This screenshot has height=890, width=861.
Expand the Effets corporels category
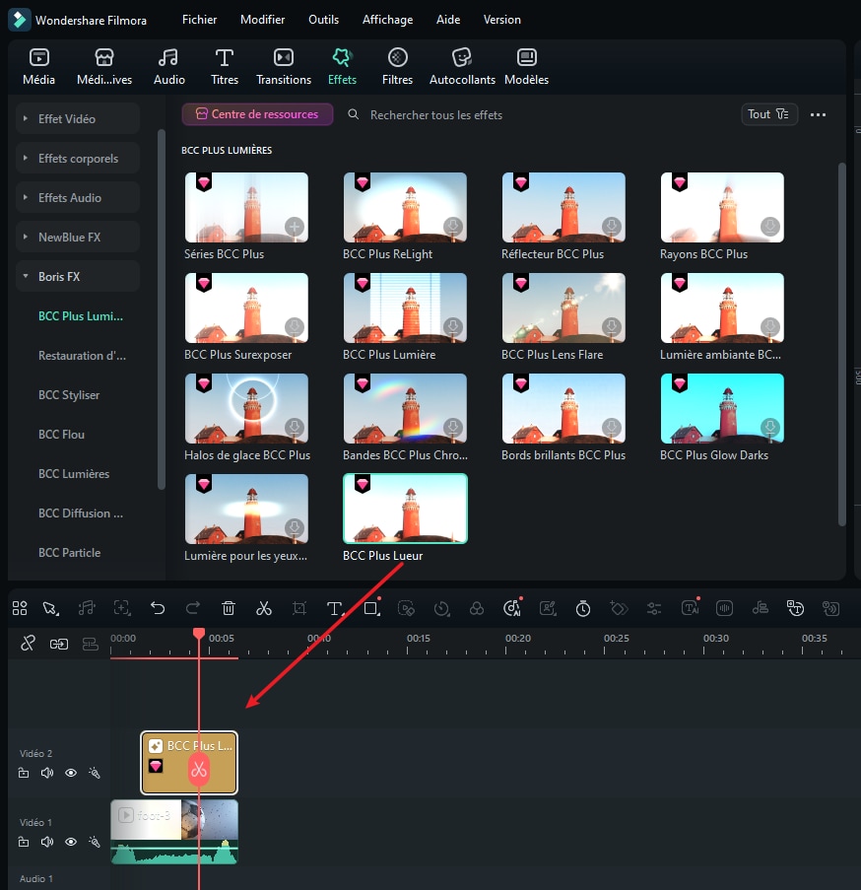tap(78, 159)
